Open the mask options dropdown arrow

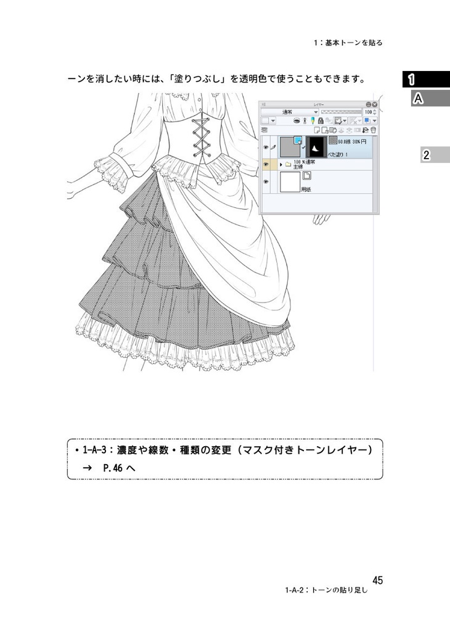[345, 120]
